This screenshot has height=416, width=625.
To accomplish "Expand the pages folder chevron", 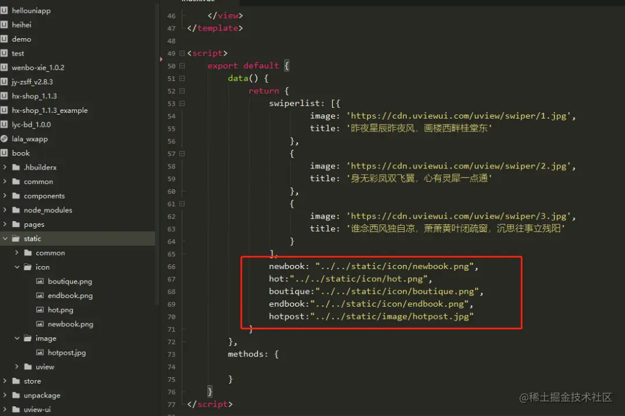I will (5, 224).
